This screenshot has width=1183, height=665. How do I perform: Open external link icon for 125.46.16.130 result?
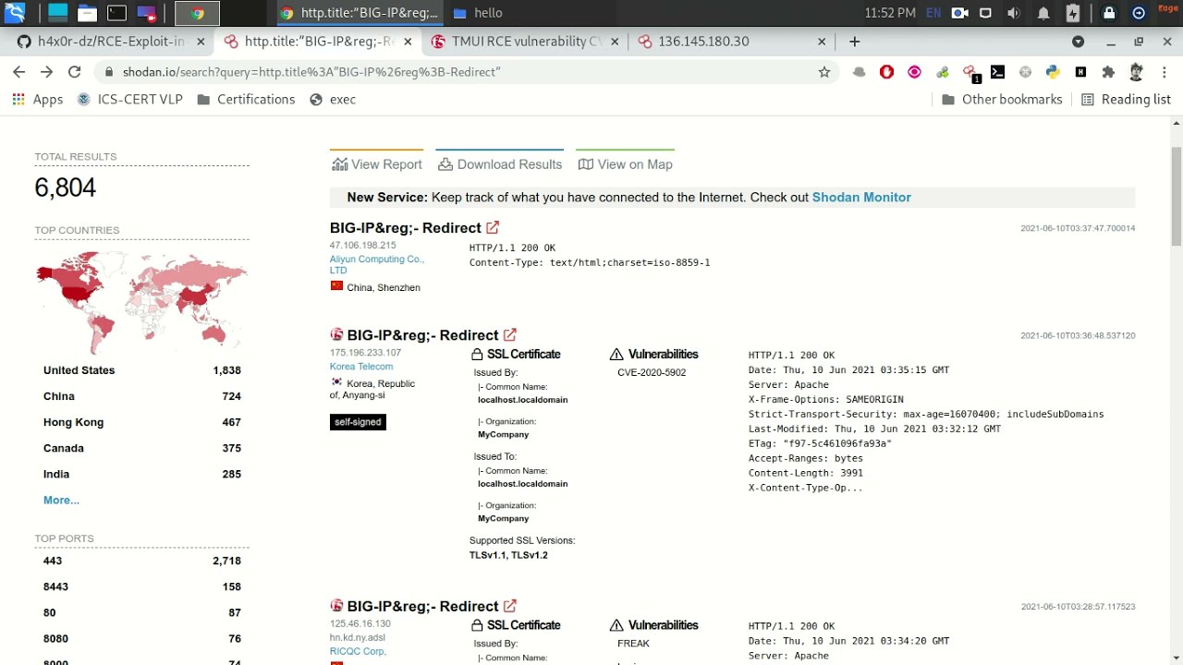point(510,606)
